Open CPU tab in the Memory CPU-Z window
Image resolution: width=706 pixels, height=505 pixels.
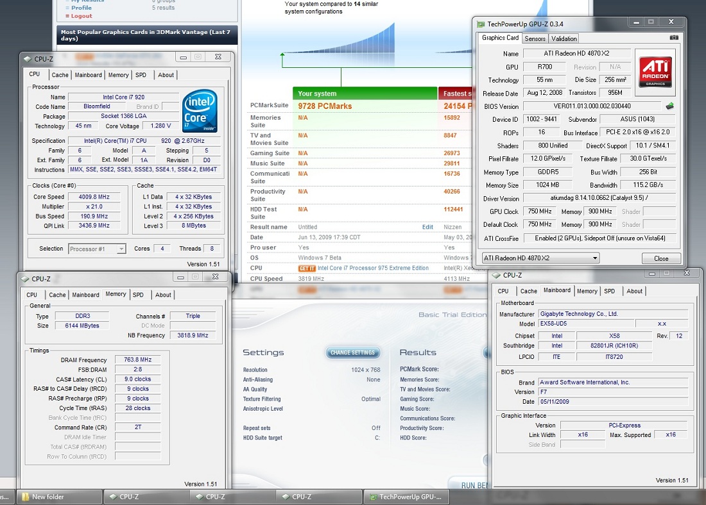32,295
